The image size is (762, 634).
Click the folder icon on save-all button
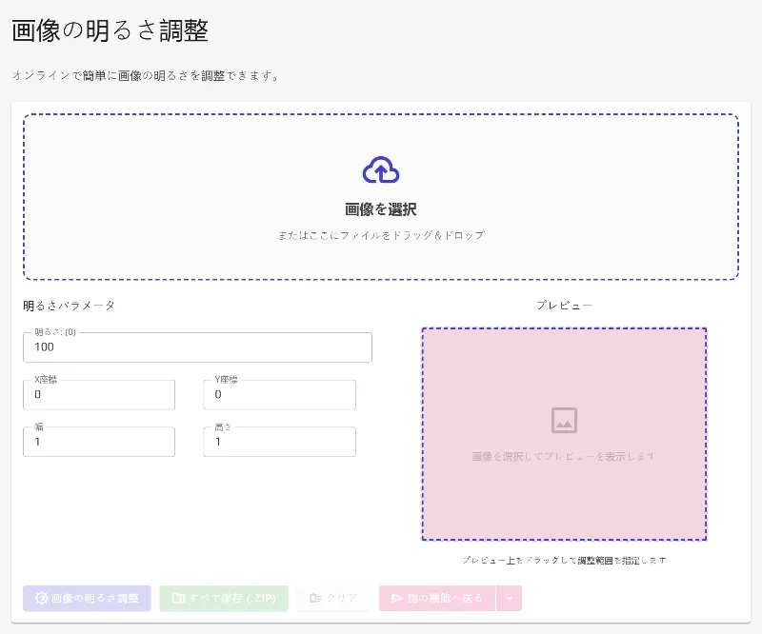pos(178,598)
